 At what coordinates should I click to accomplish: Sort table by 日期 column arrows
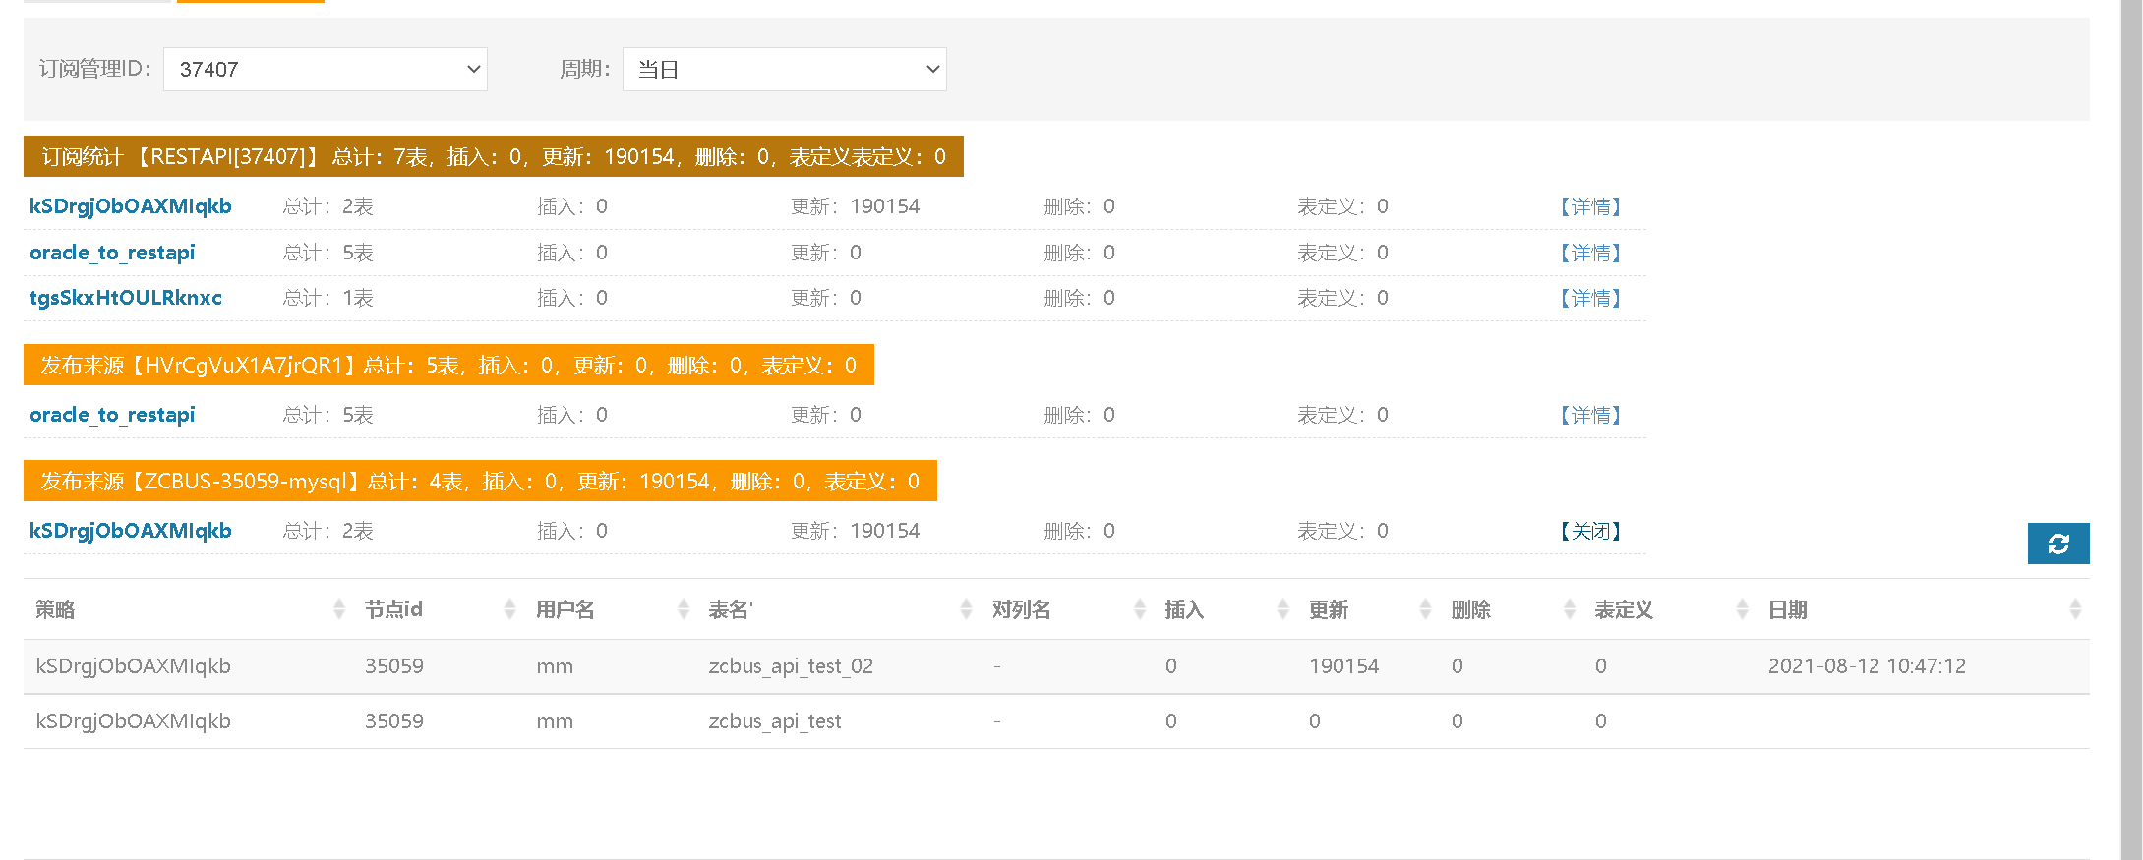(x=2075, y=609)
